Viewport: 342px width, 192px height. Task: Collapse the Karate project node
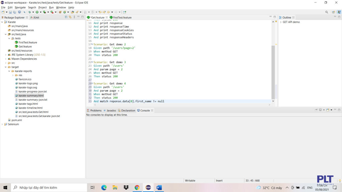pos(2,22)
